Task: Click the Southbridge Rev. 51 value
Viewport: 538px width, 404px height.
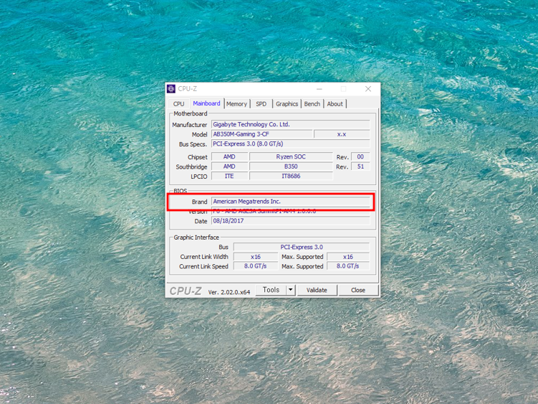Action: pyautogui.click(x=360, y=166)
